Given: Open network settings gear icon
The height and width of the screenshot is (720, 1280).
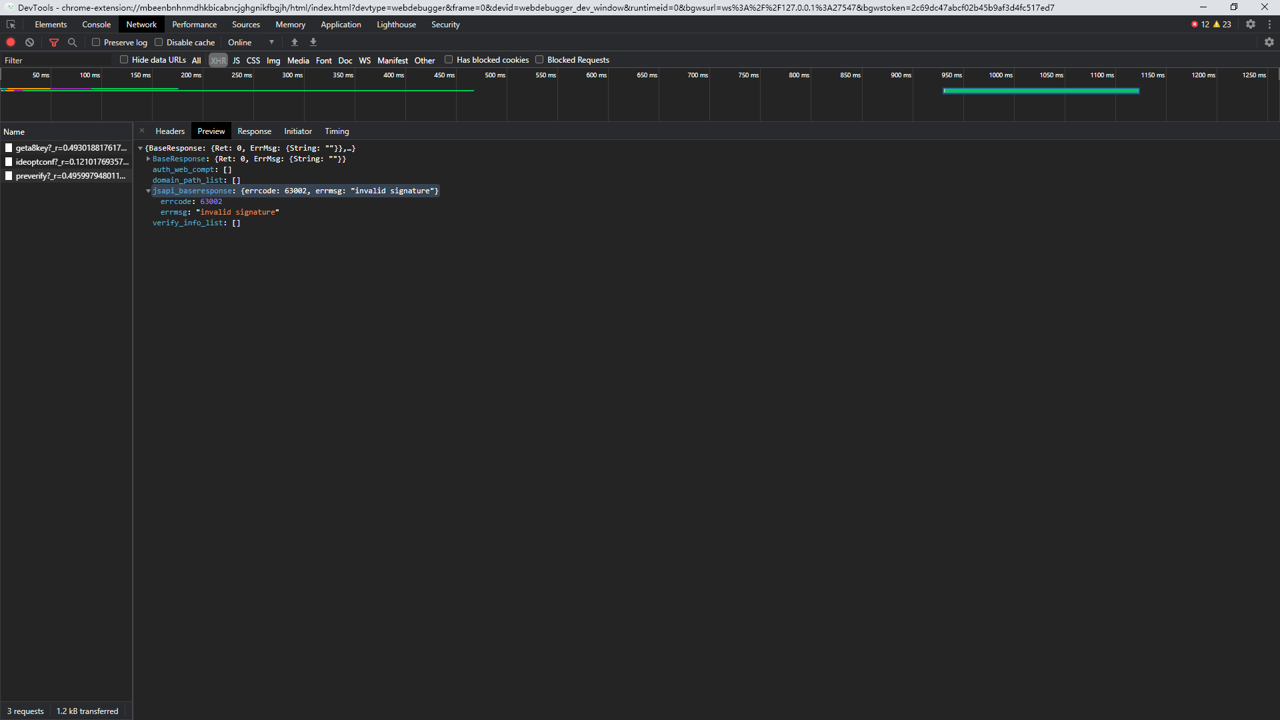Looking at the screenshot, I should tap(1269, 42).
